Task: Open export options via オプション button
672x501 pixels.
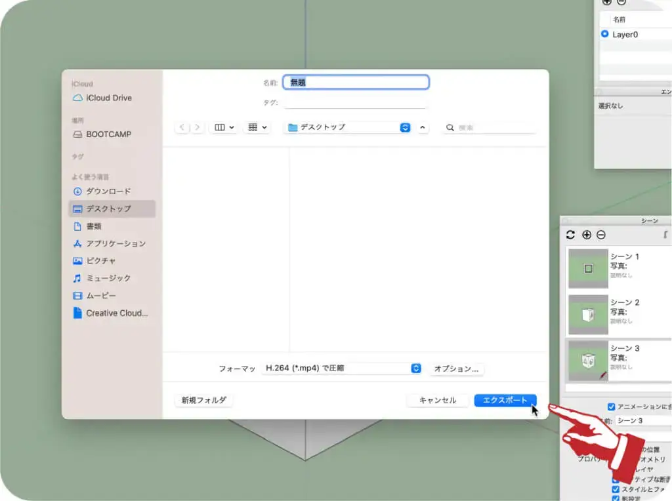Action: [455, 369]
